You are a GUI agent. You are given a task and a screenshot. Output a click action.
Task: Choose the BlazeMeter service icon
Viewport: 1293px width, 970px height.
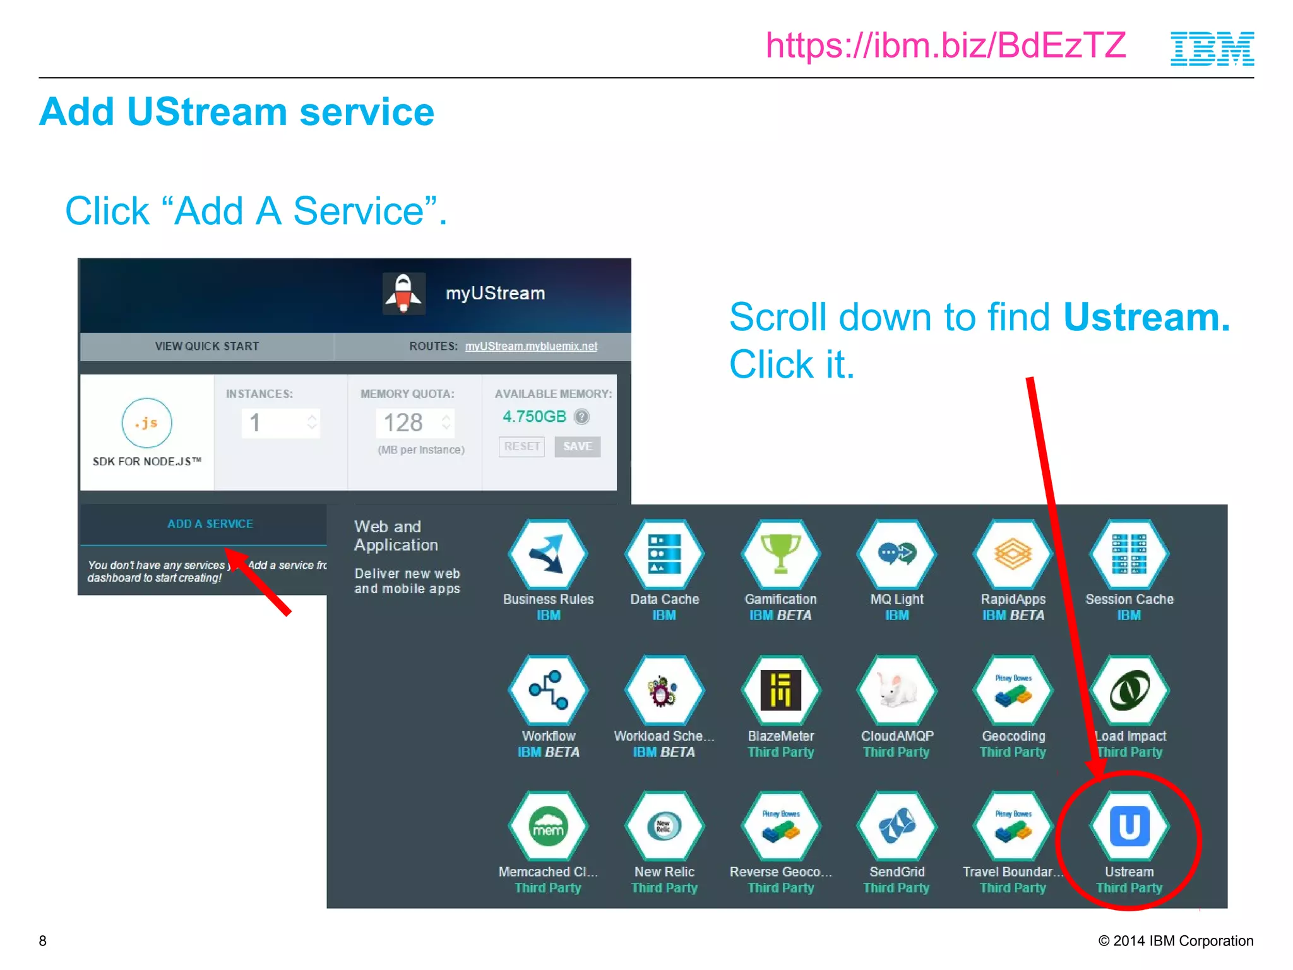point(781,690)
